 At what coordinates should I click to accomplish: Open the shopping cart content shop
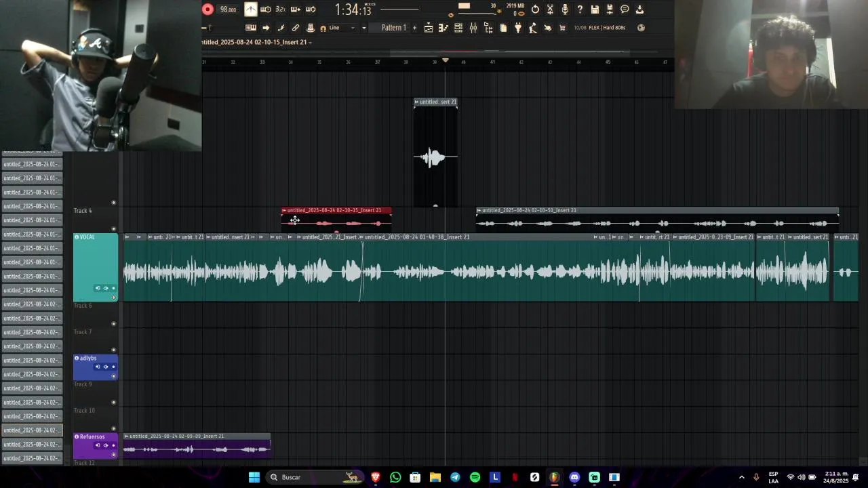562,28
